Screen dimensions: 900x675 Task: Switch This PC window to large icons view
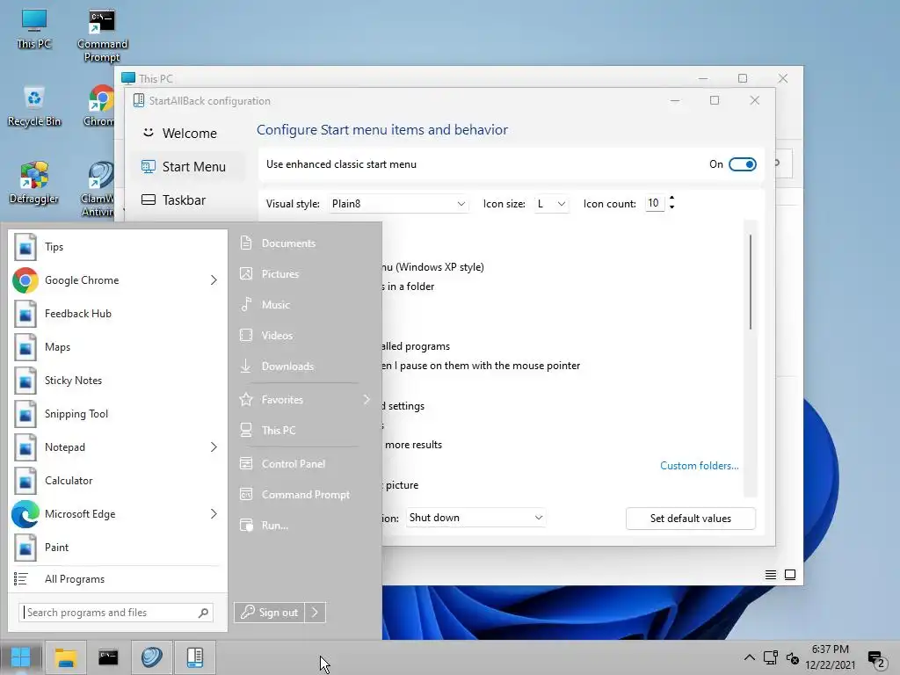[790, 575]
